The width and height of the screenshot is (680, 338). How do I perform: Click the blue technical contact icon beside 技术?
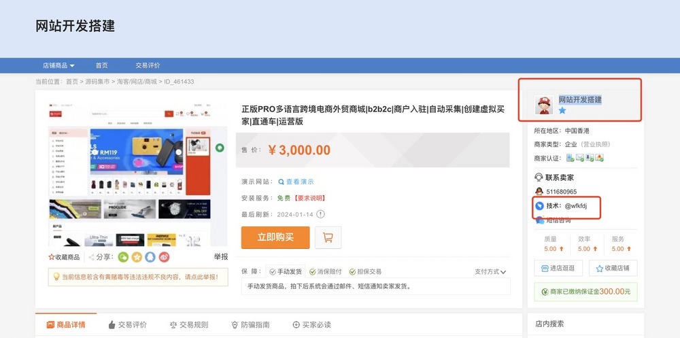[539, 205]
